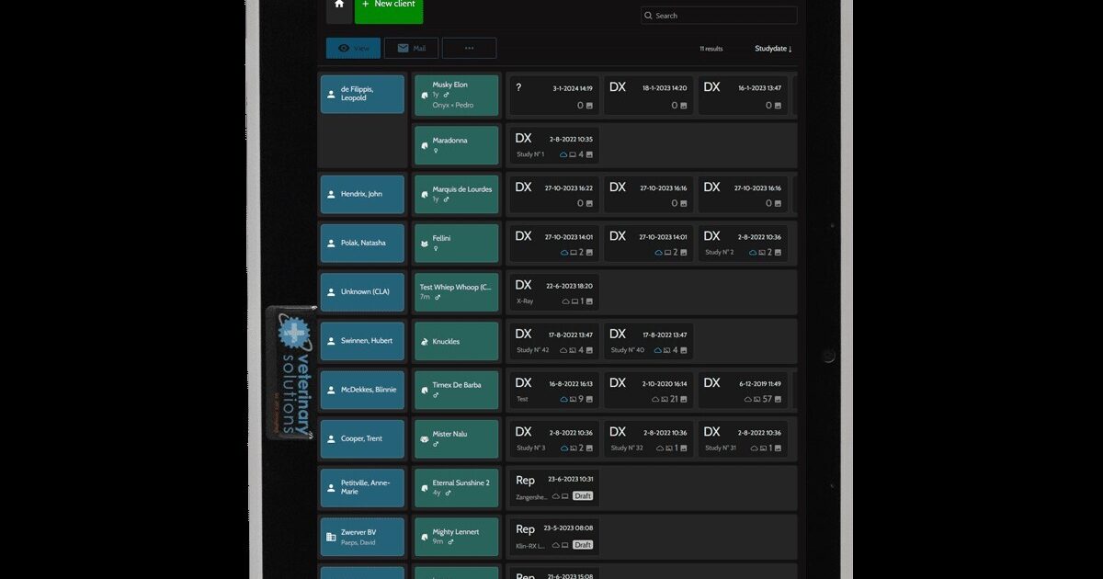1103x579 pixels.
Task: Open the Mail tab
Action: [x=411, y=48]
